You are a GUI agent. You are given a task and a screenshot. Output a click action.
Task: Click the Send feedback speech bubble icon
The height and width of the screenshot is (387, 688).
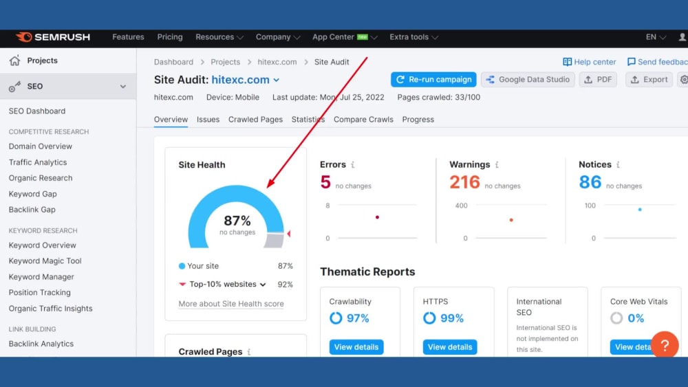(631, 62)
